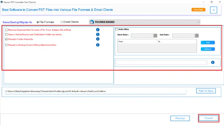Go back with the Previous button
Viewport: 224px width, 125px height.
coord(180,118)
